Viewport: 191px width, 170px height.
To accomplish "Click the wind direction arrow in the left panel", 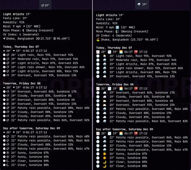I will coord(24,26).
